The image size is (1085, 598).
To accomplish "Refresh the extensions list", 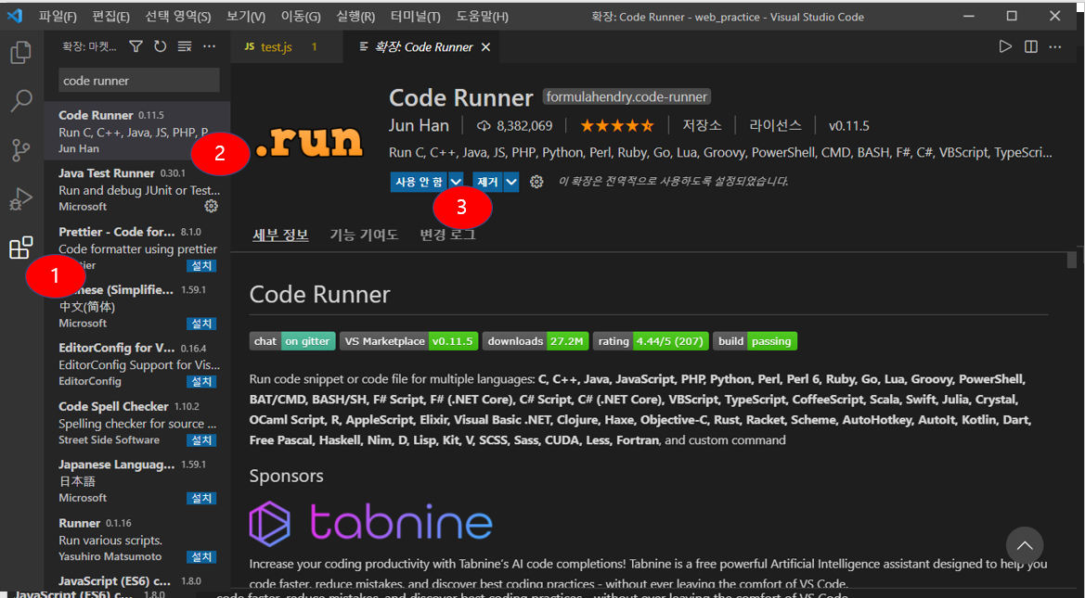I will 160,46.
